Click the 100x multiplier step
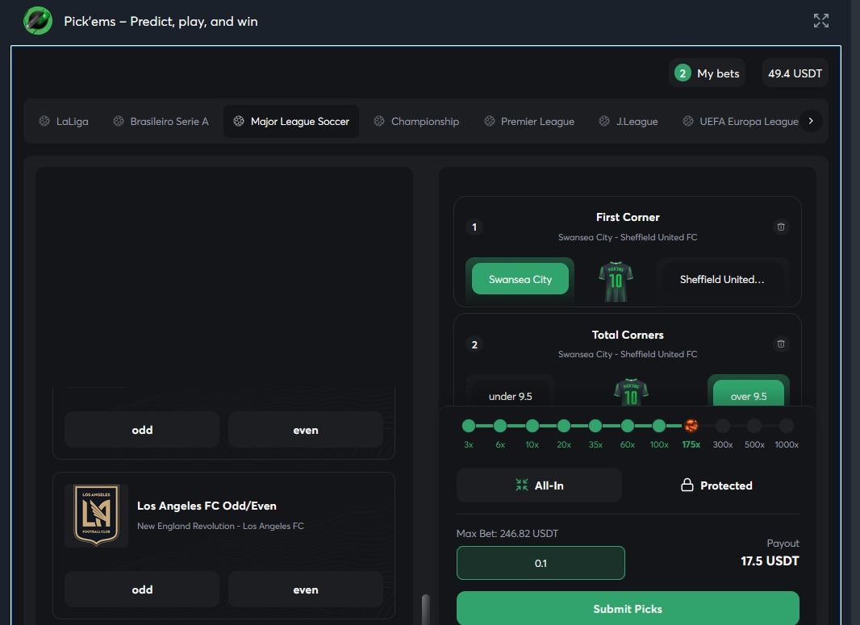The height and width of the screenshot is (625, 860). coord(659,426)
